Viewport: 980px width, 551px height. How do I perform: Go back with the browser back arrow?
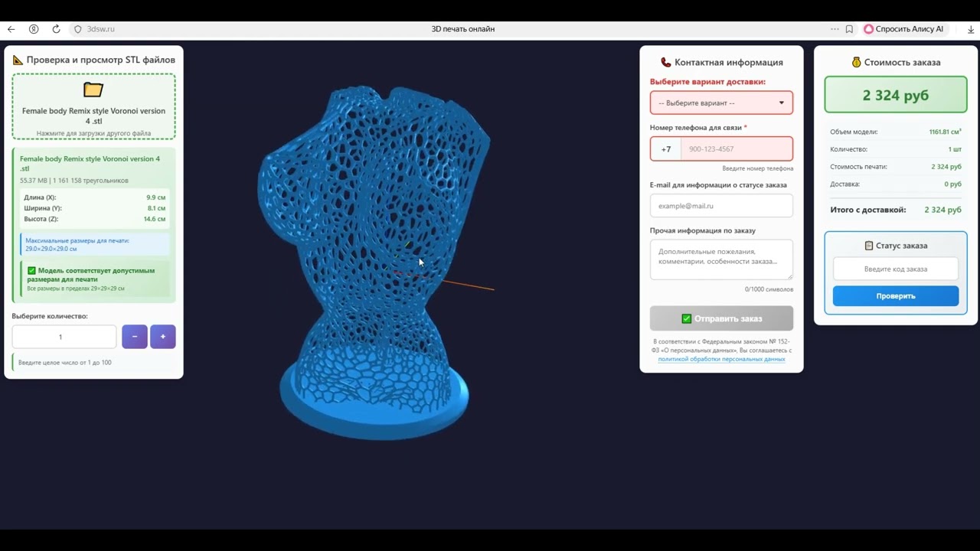point(11,29)
